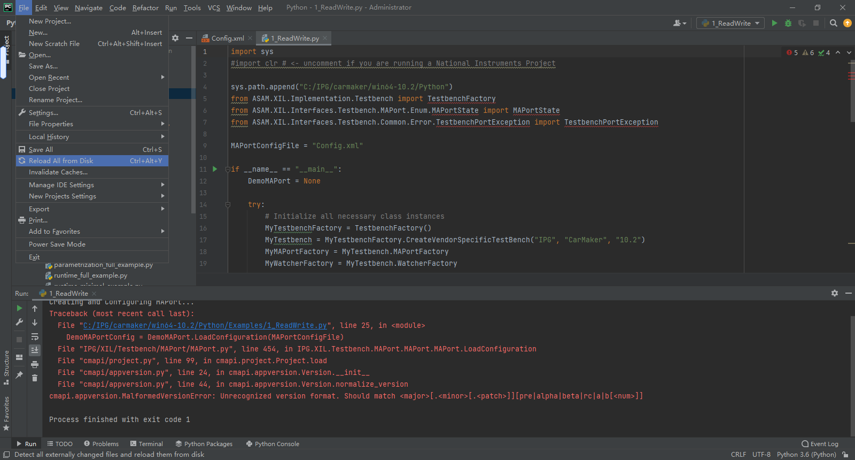Change UTF-8 file encoding in the status bar
This screenshot has height=460, width=855.
(x=761, y=455)
